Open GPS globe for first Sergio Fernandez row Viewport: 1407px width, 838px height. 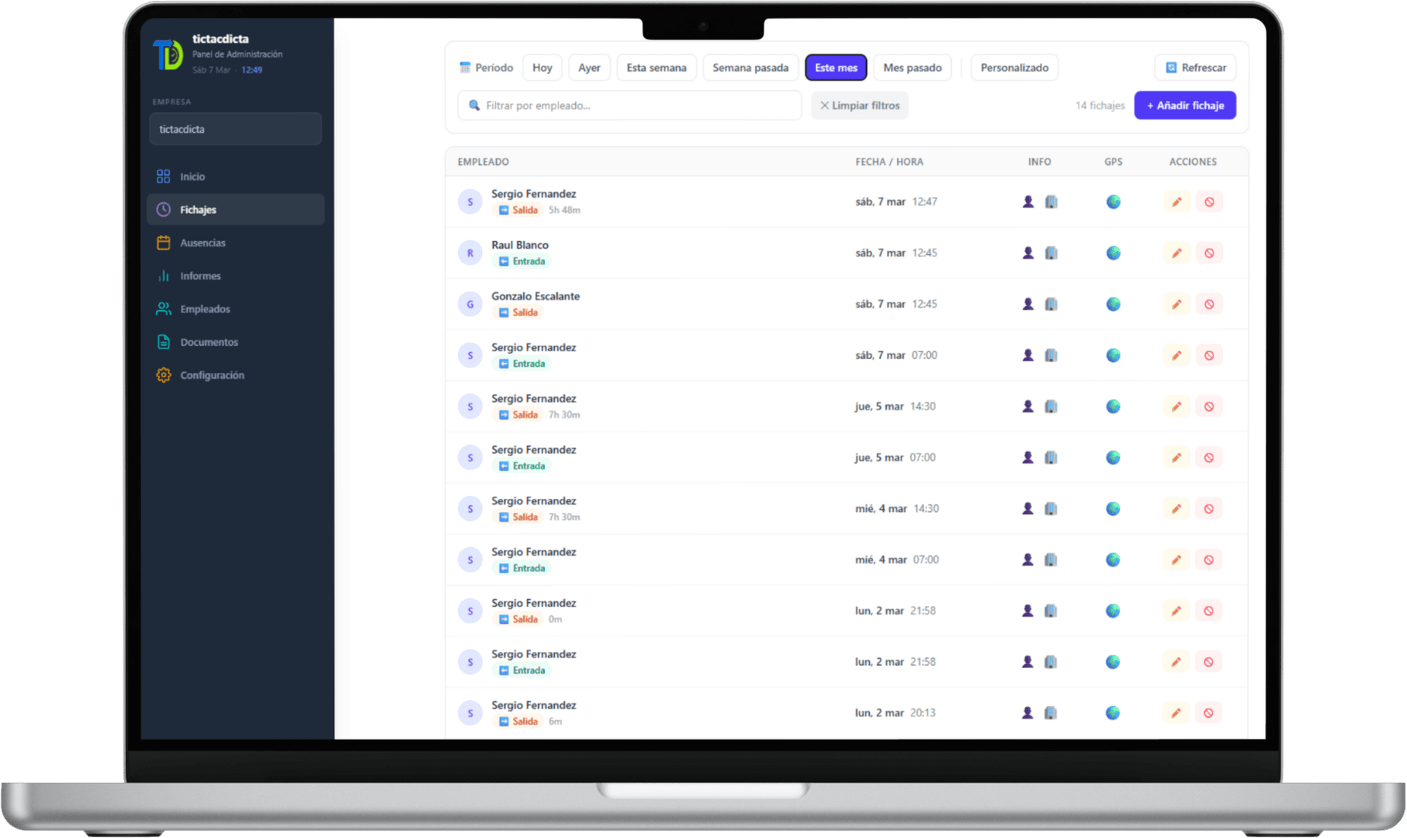pyautogui.click(x=1113, y=201)
